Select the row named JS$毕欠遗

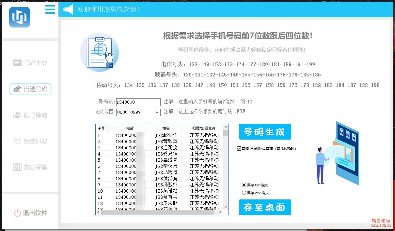click(160, 166)
